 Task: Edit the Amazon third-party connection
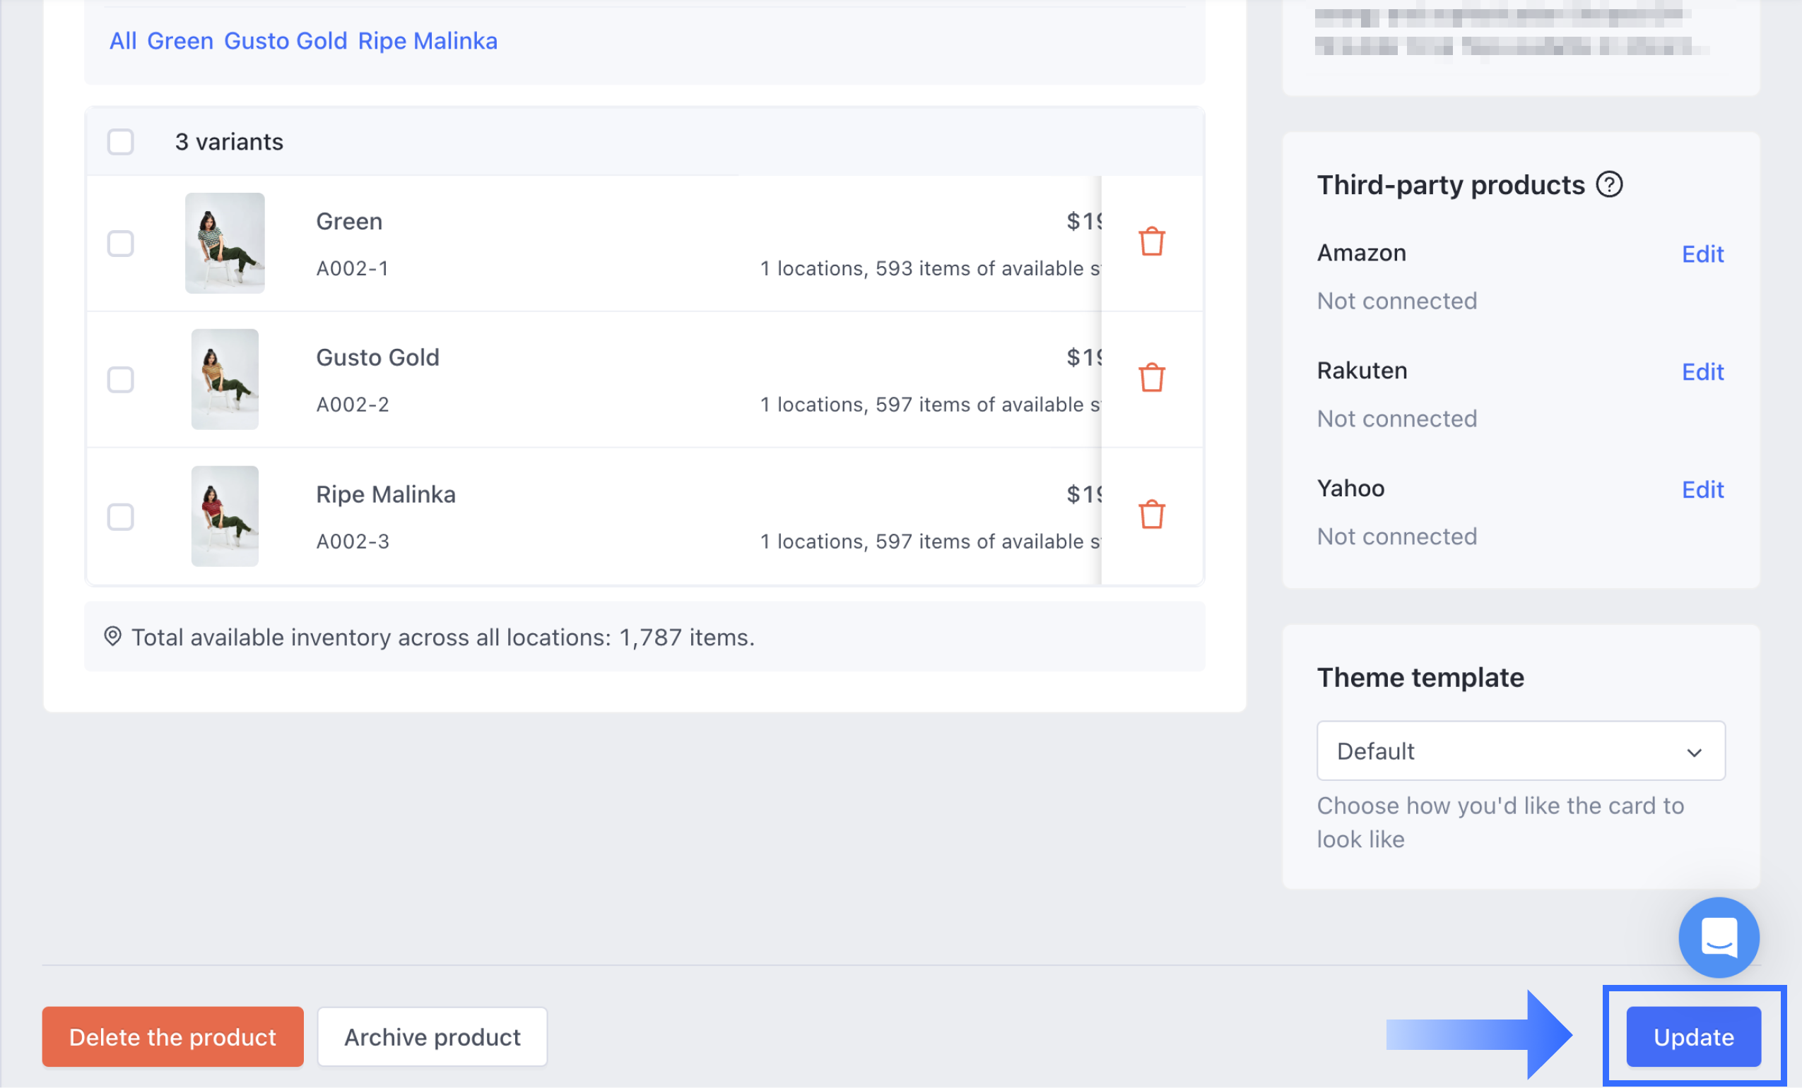click(1702, 254)
